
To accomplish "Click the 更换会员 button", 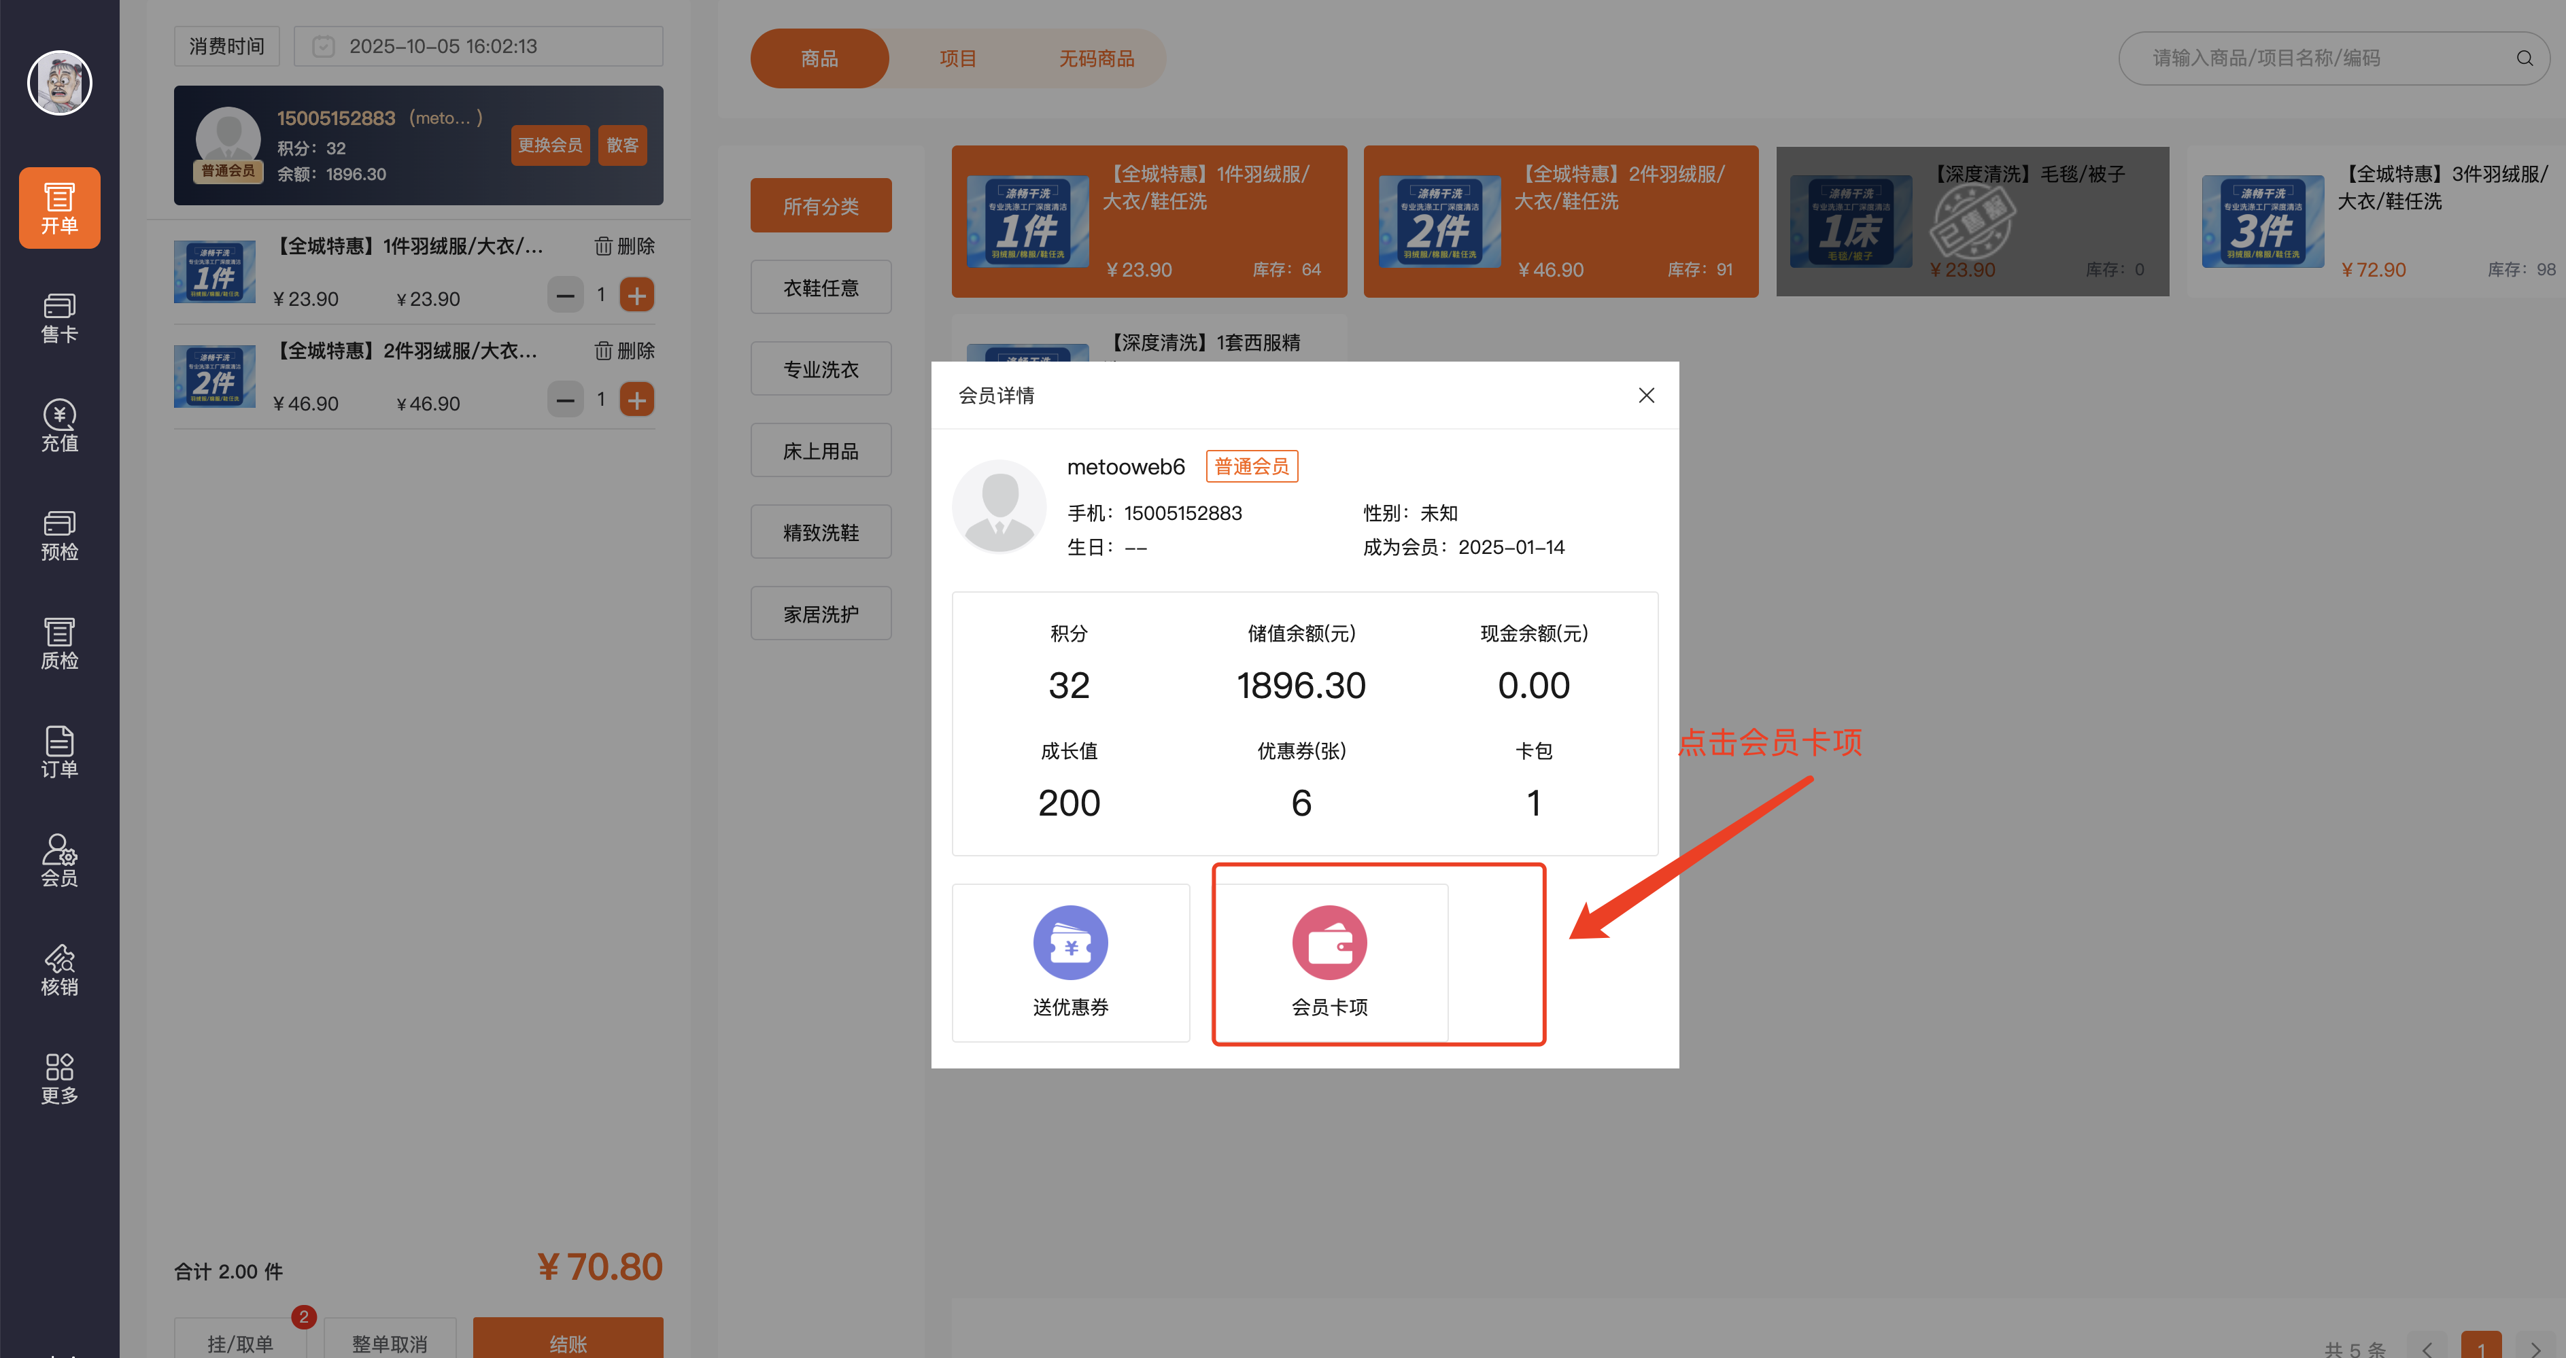I will (x=550, y=145).
